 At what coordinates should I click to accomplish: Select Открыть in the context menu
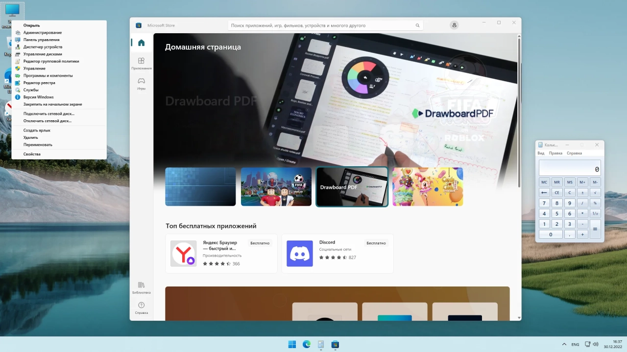pyautogui.click(x=59, y=25)
